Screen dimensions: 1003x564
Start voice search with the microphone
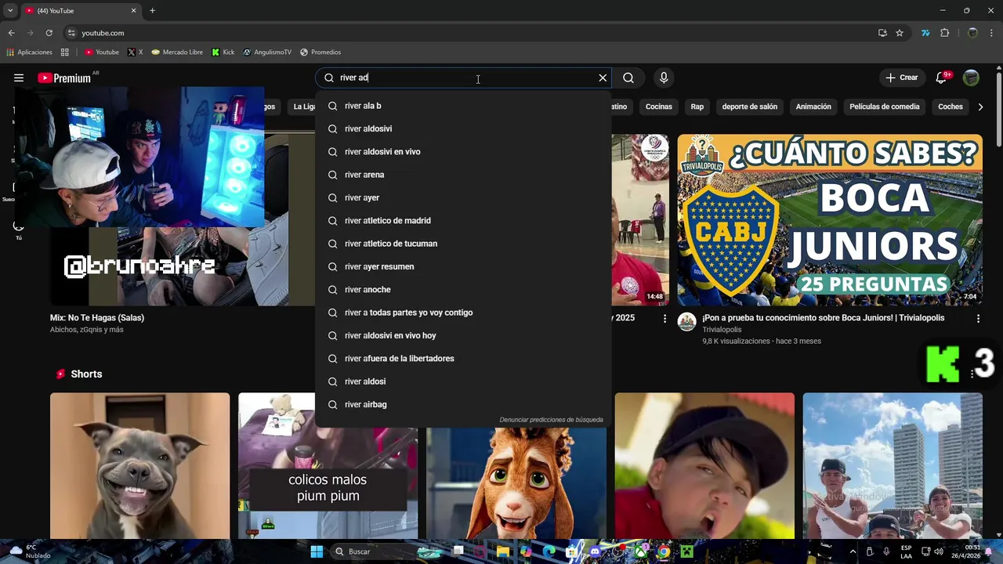[664, 78]
